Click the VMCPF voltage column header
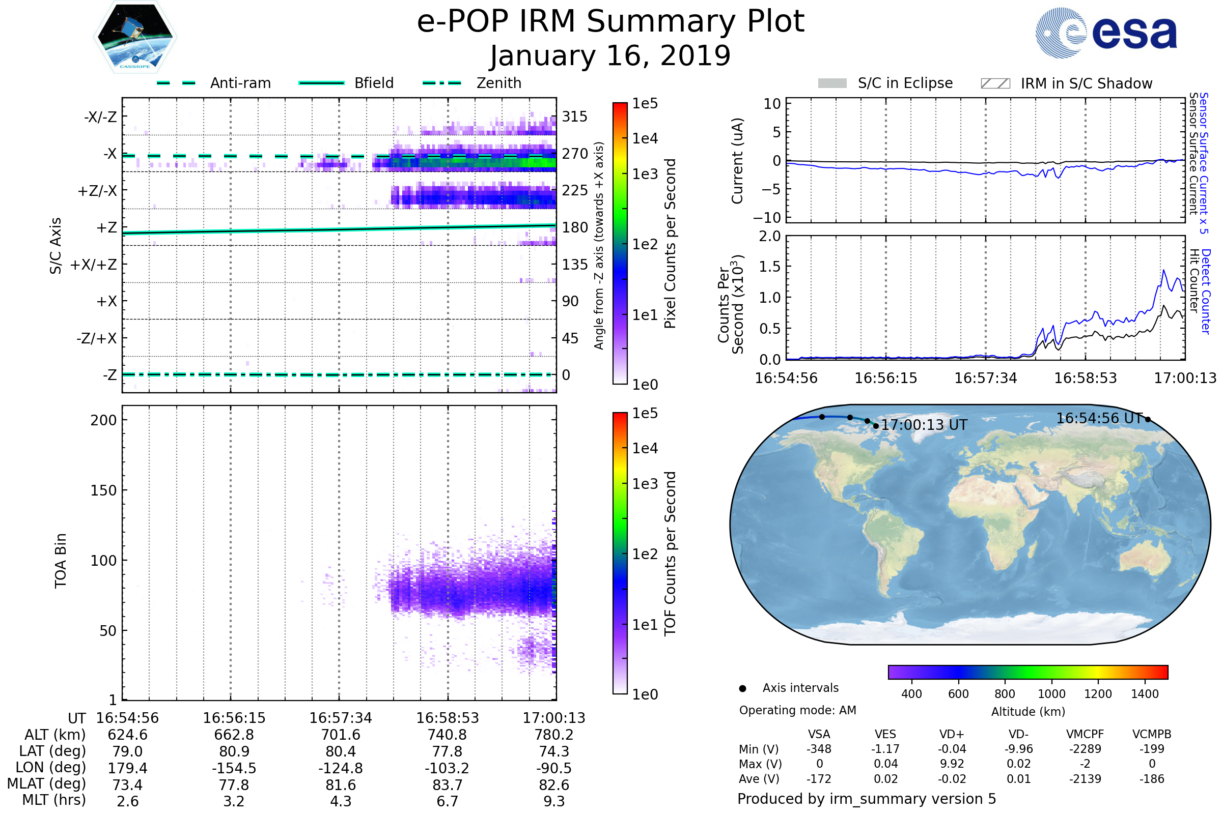 tap(1085, 735)
